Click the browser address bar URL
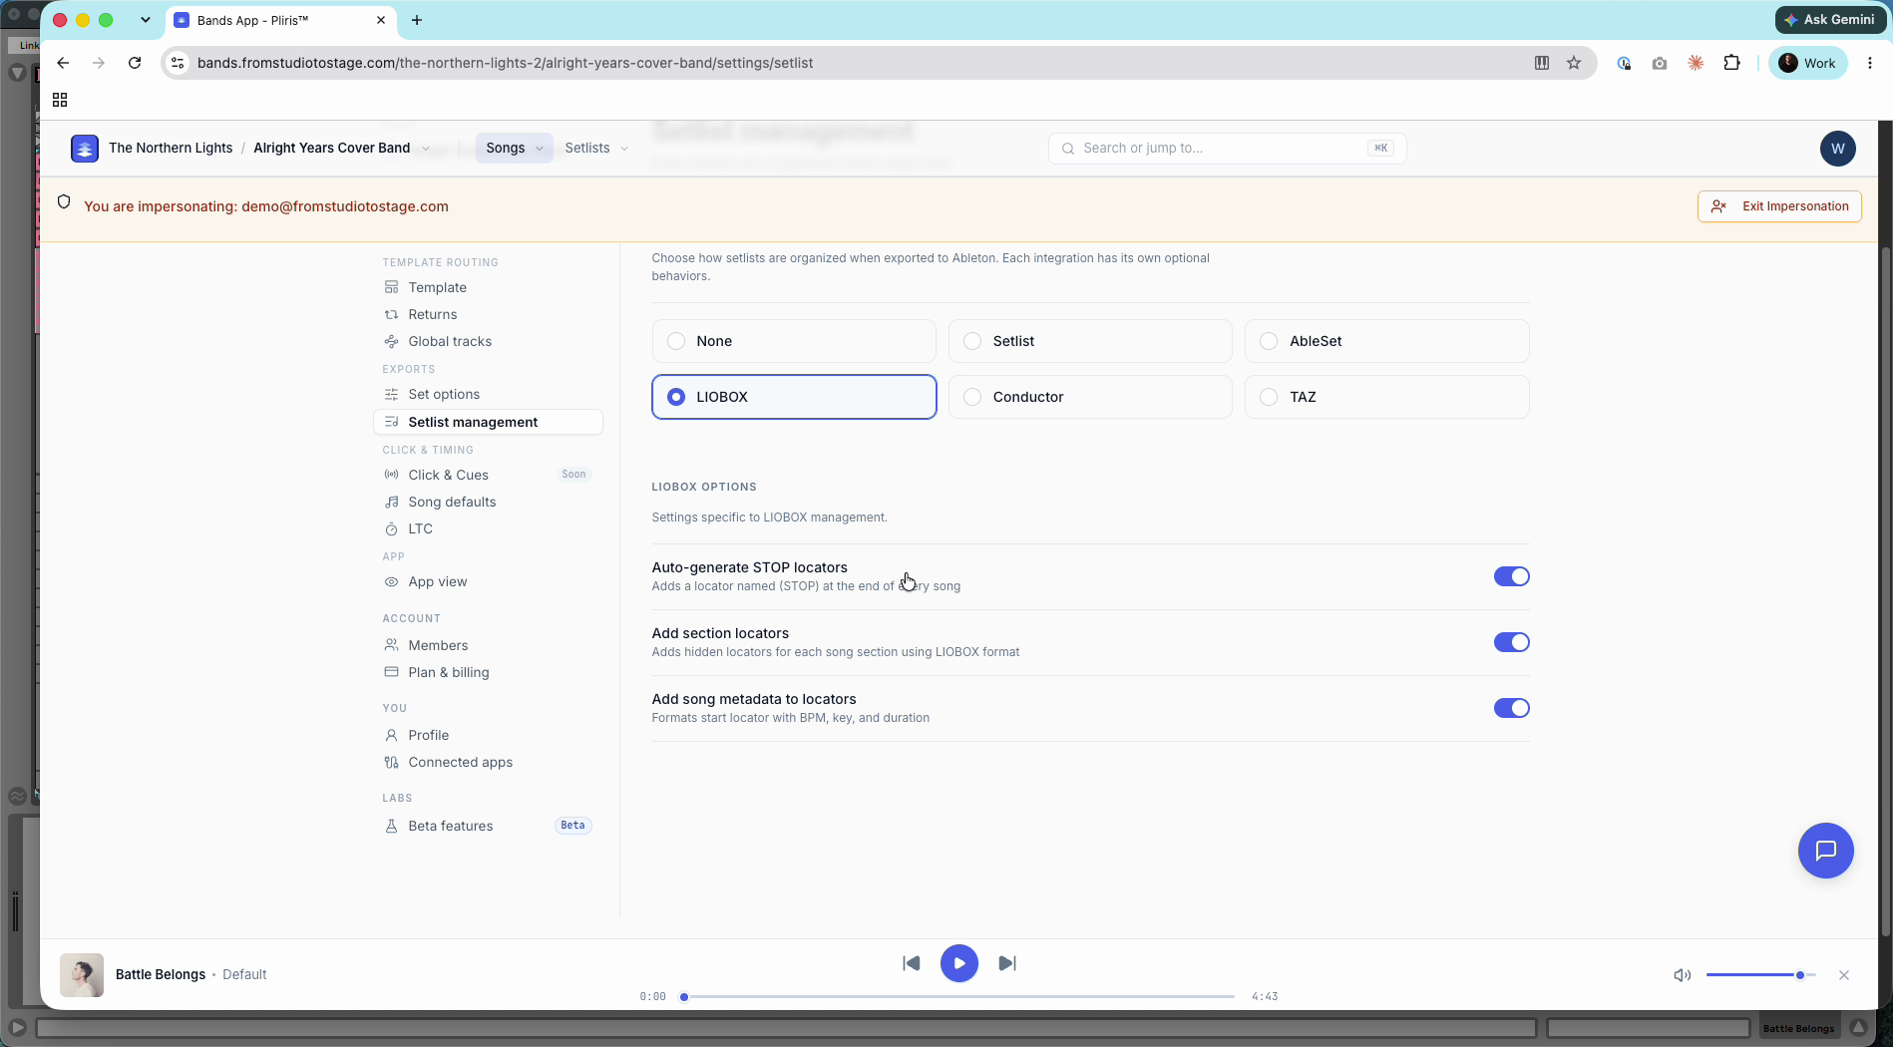 (x=505, y=63)
